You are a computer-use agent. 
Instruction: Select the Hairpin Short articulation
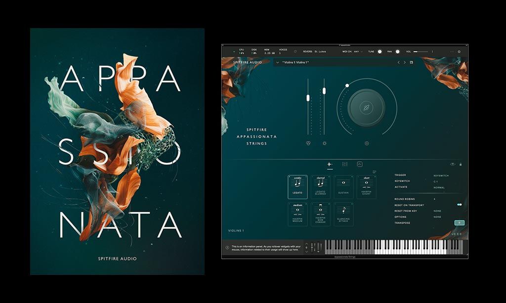click(366, 187)
